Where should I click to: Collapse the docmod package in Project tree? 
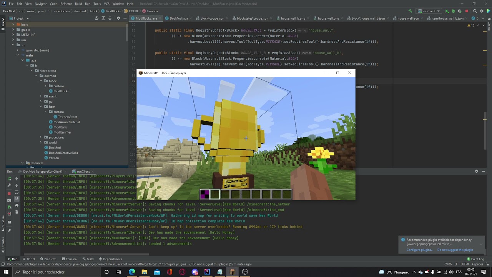tap(36, 76)
